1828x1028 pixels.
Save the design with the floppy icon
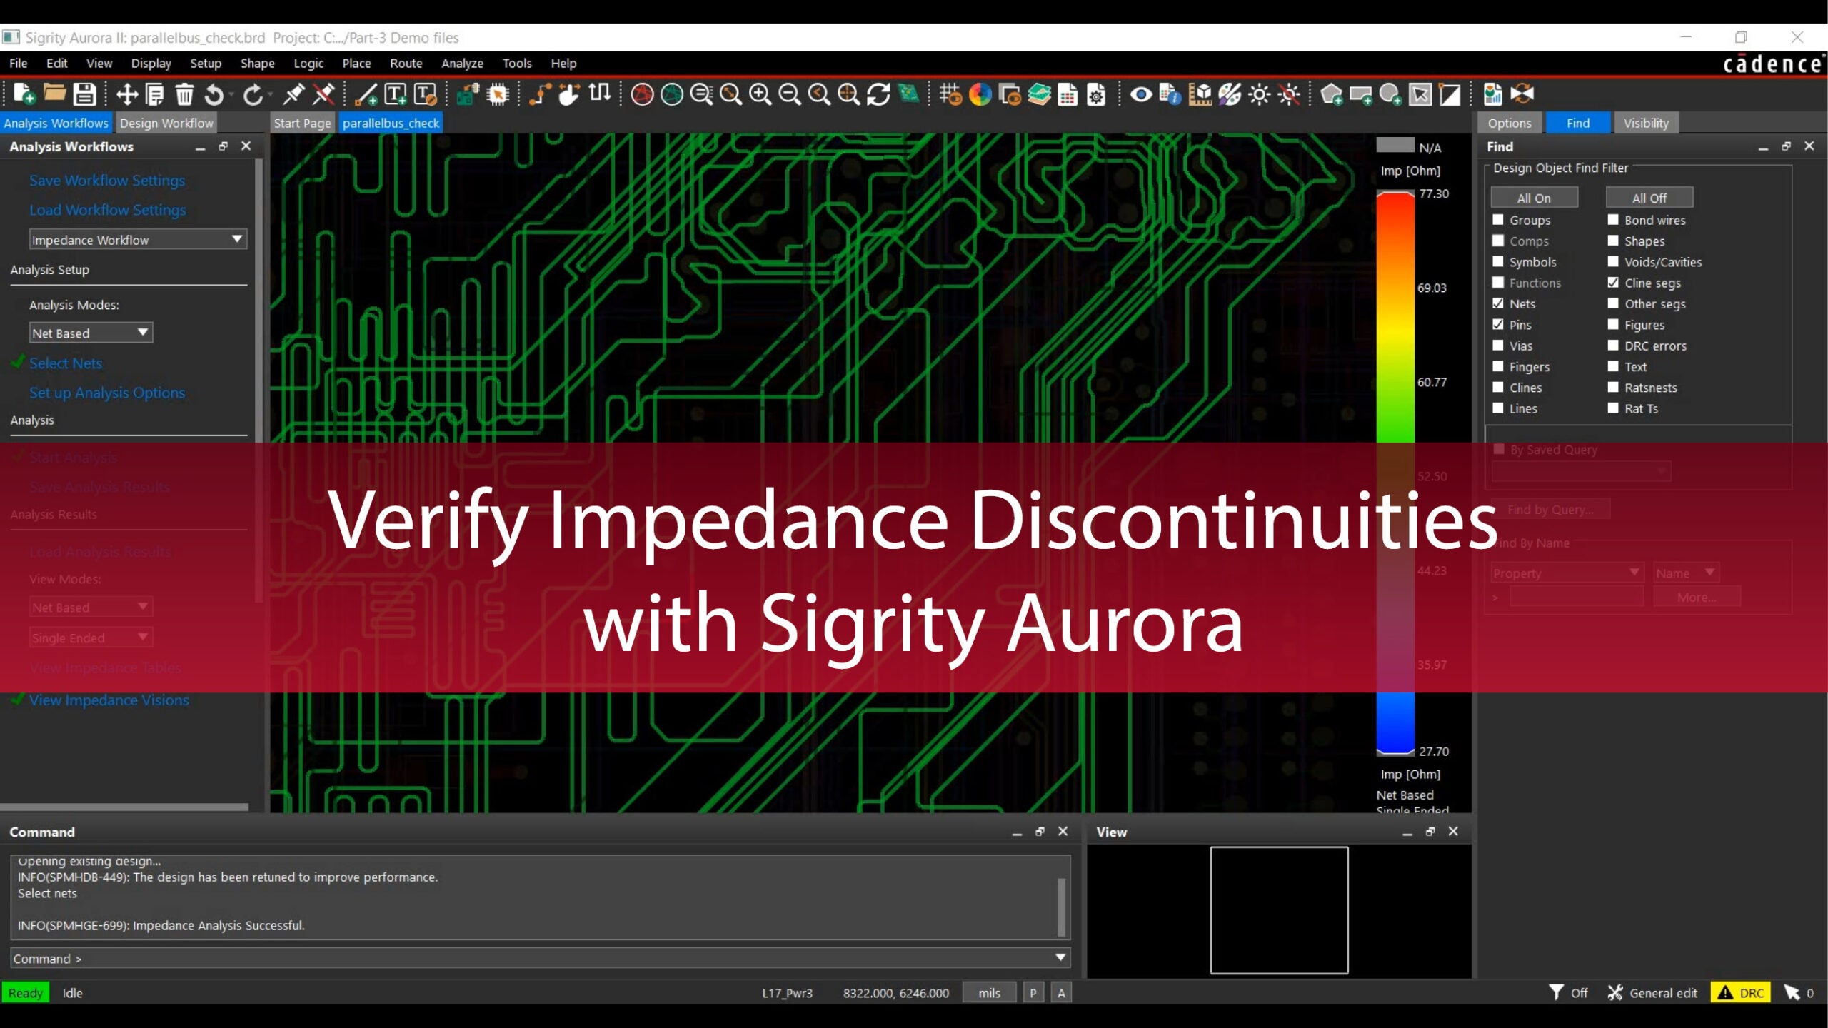[84, 94]
